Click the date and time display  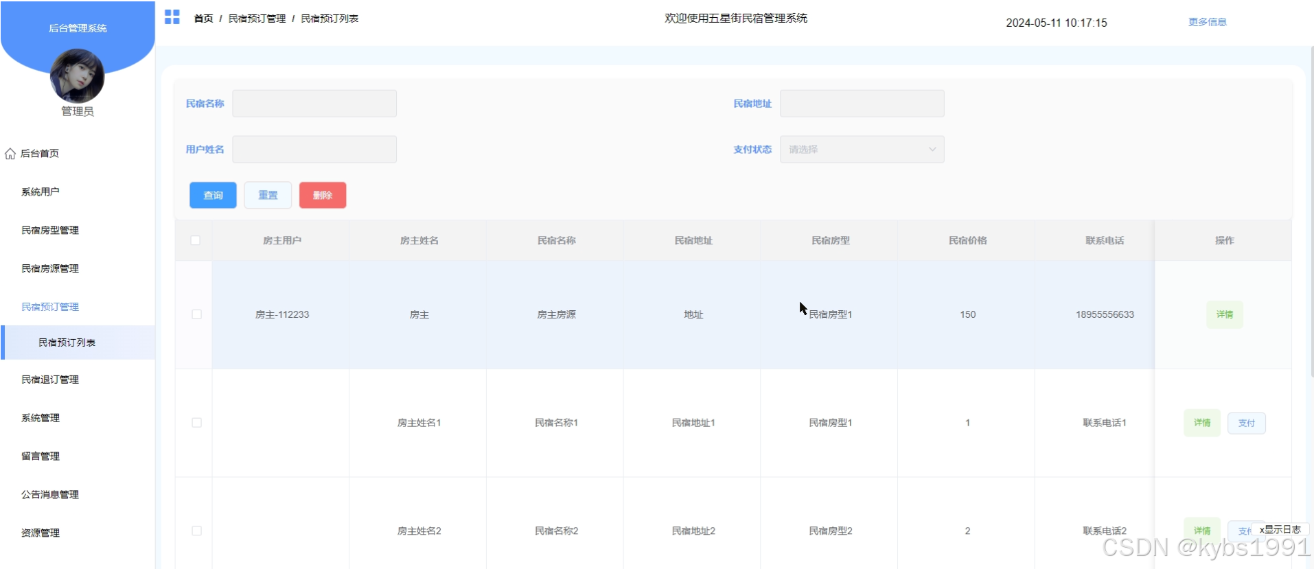click(1057, 23)
